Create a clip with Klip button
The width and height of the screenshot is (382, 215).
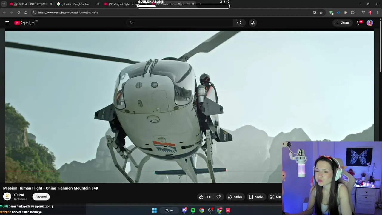pyautogui.click(x=275, y=197)
